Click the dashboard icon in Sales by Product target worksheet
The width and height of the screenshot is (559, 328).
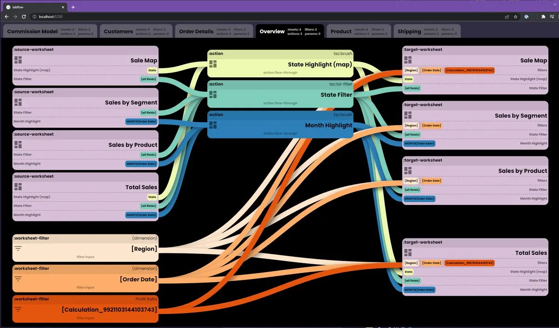(x=408, y=171)
